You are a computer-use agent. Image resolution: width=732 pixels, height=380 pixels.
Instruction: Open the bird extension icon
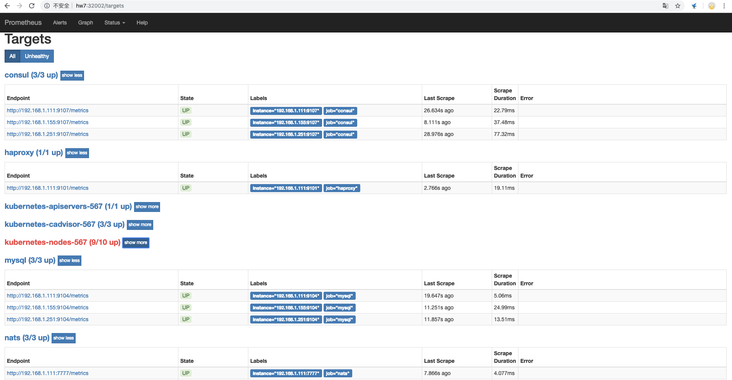click(694, 6)
